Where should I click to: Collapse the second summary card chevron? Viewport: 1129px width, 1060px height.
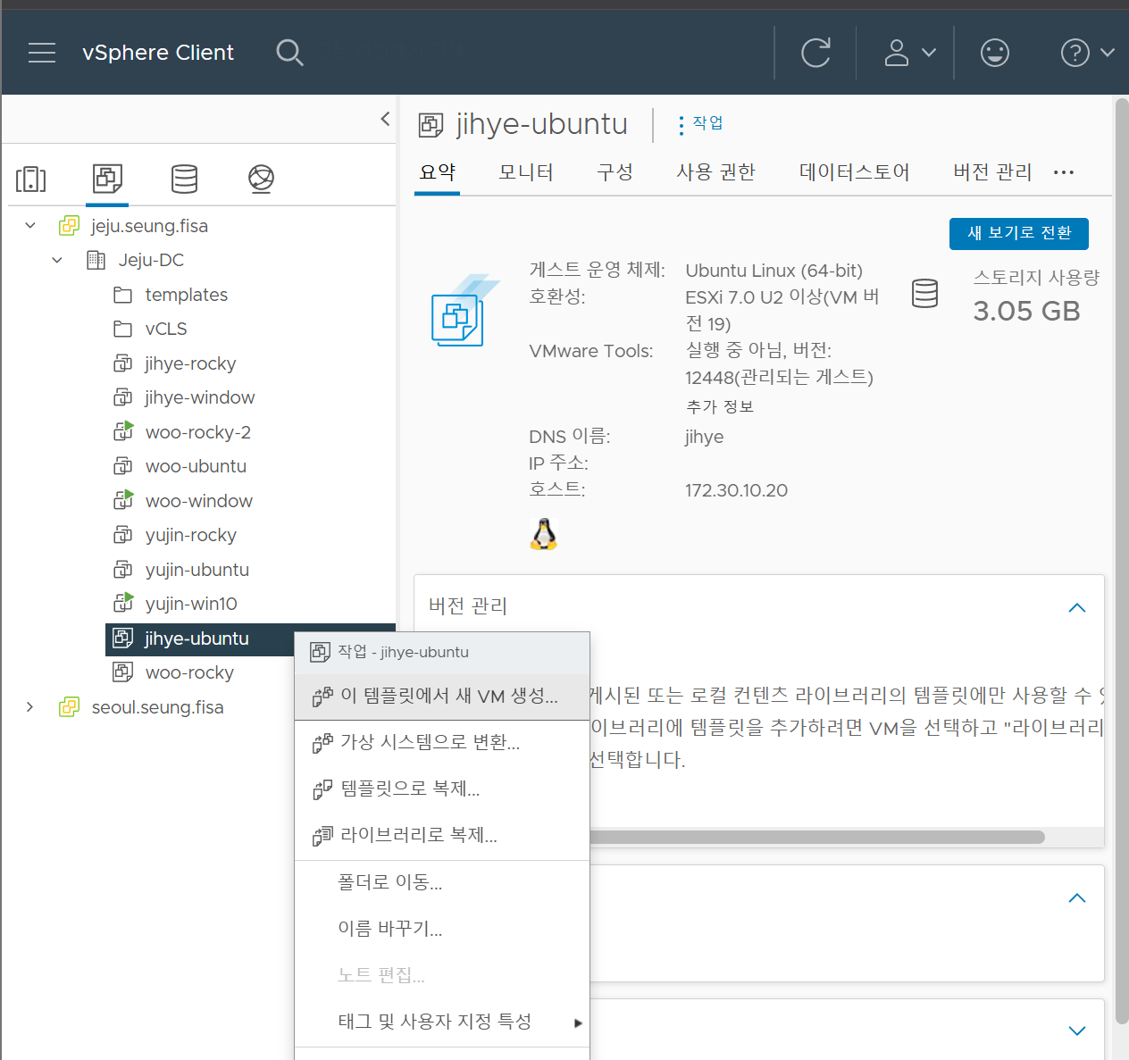tap(1077, 898)
